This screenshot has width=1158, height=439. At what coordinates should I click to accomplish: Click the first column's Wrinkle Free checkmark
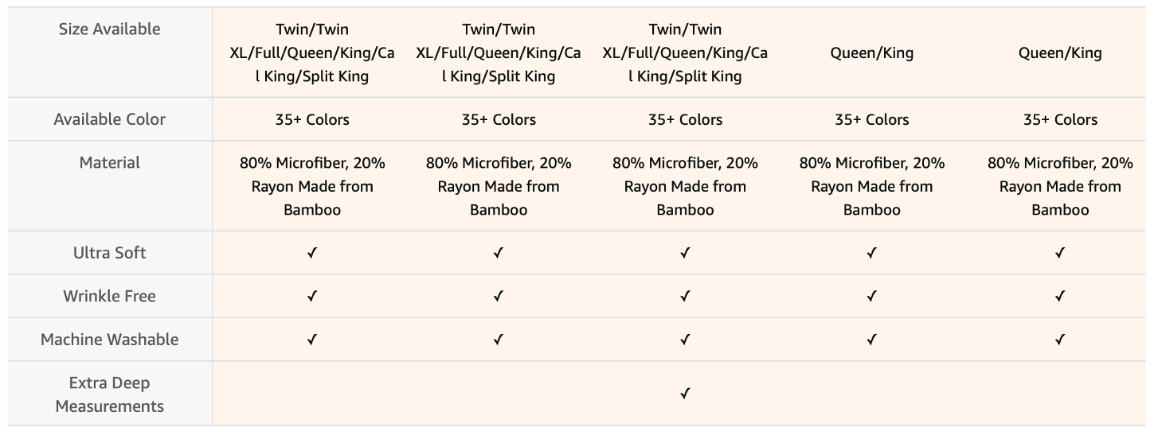tap(312, 296)
